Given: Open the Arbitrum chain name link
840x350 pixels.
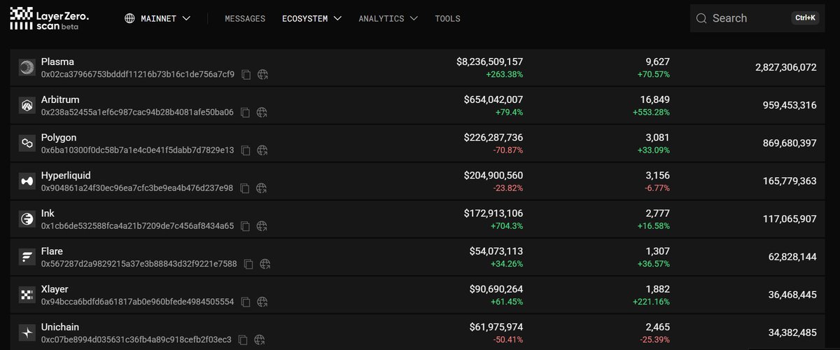Looking at the screenshot, I should [59, 99].
